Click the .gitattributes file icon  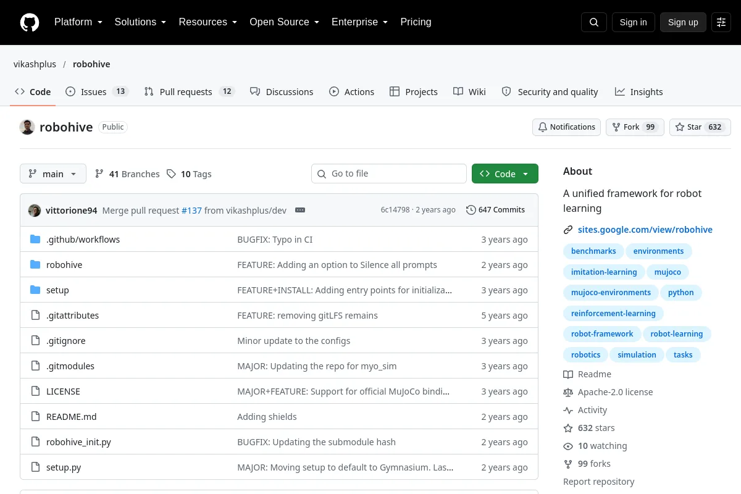click(35, 315)
